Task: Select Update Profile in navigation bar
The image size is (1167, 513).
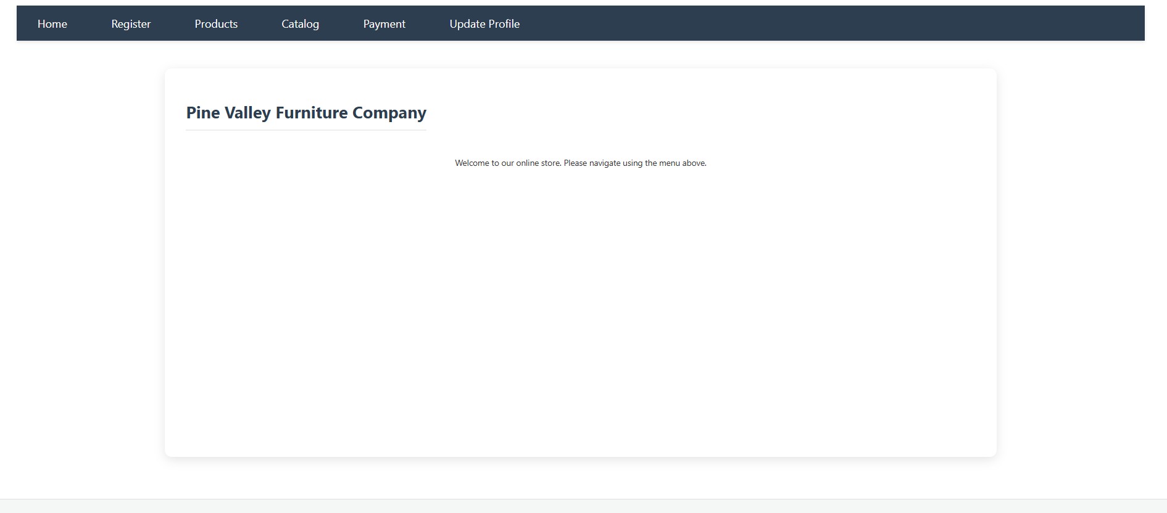Action: (484, 24)
